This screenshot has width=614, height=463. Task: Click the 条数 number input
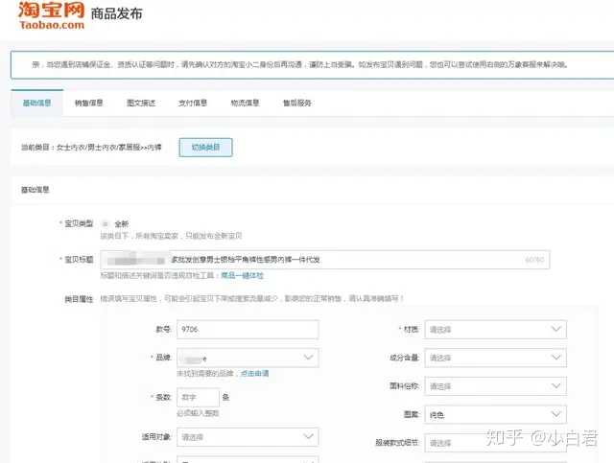click(199, 397)
